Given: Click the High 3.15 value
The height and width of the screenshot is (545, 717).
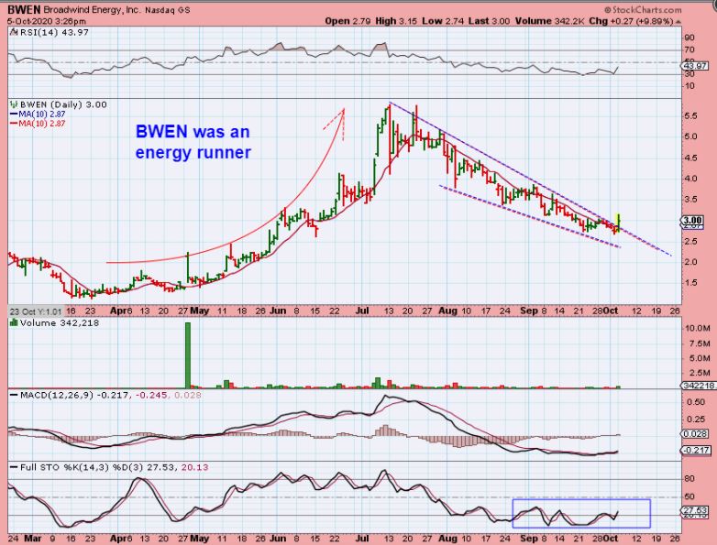Looking at the screenshot, I should pos(396,21).
